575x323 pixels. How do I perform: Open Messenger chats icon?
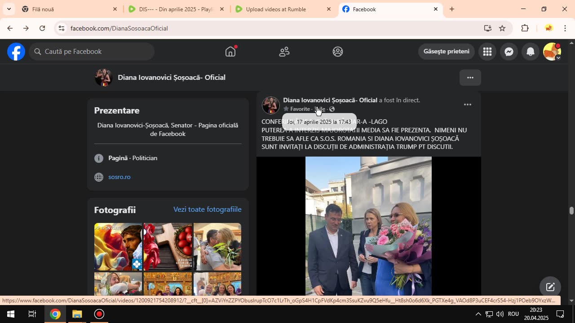click(x=509, y=52)
